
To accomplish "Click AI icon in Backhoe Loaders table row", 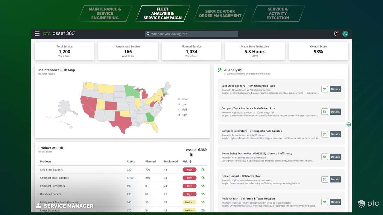I will (x=203, y=194).
